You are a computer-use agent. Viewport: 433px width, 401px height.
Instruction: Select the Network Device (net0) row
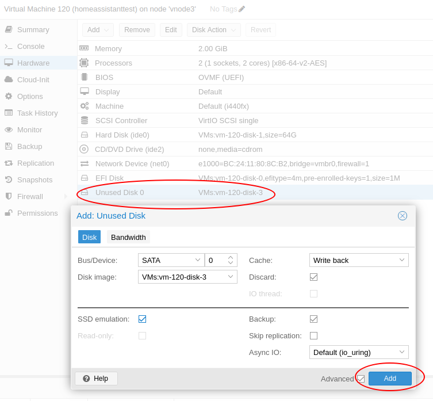coord(255,163)
